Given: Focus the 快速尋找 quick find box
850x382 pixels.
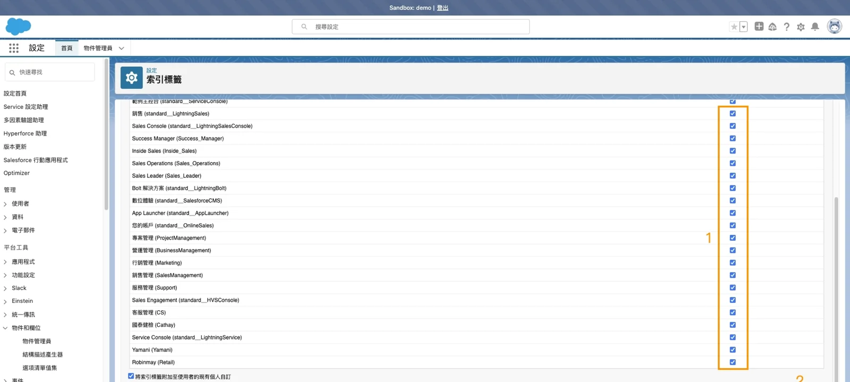Looking at the screenshot, I should pyautogui.click(x=50, y=72).
